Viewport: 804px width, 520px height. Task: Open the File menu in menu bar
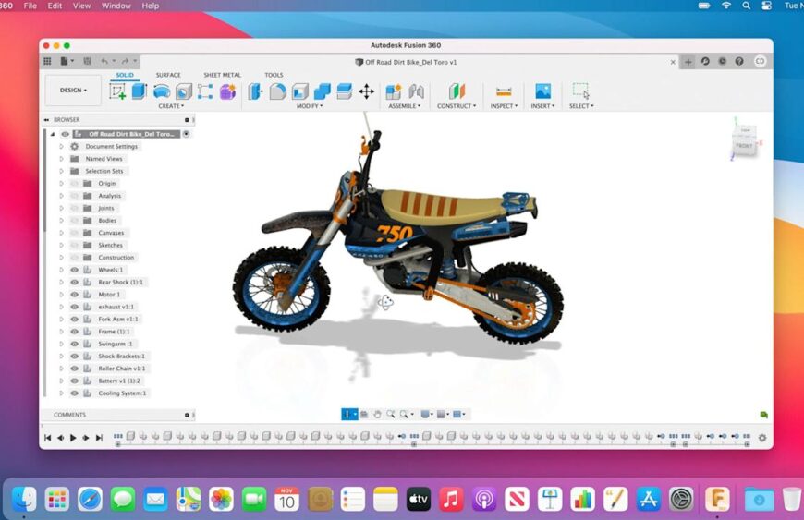point(30,6)
